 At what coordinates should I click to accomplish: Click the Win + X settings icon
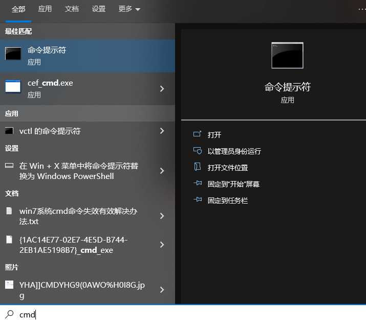pos(9,166)
